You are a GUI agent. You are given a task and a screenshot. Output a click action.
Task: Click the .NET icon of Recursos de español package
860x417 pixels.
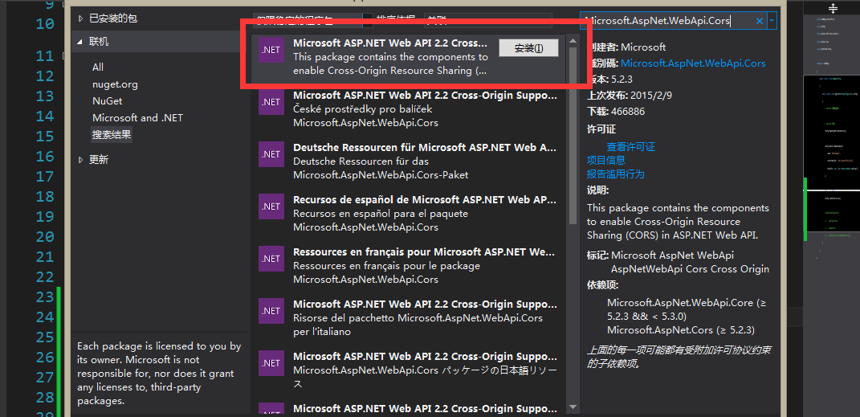pos(271,206)
